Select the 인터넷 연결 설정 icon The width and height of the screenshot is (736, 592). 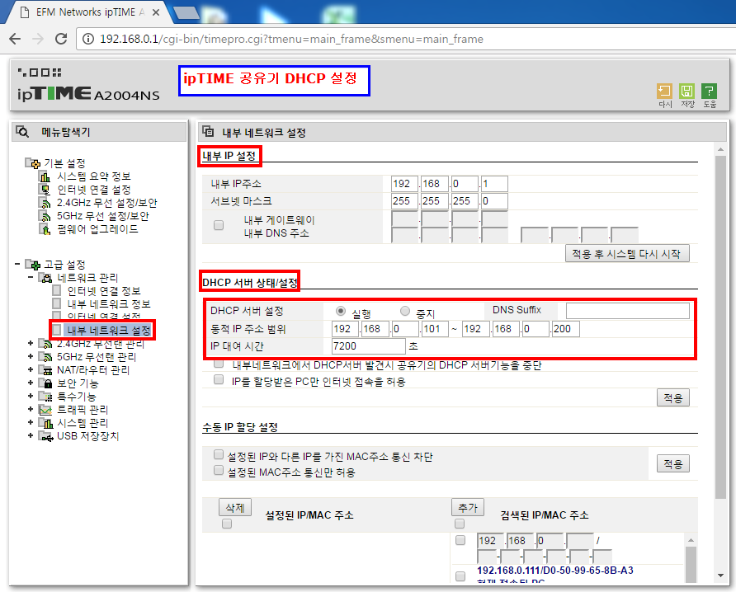(x=45, y=190)
